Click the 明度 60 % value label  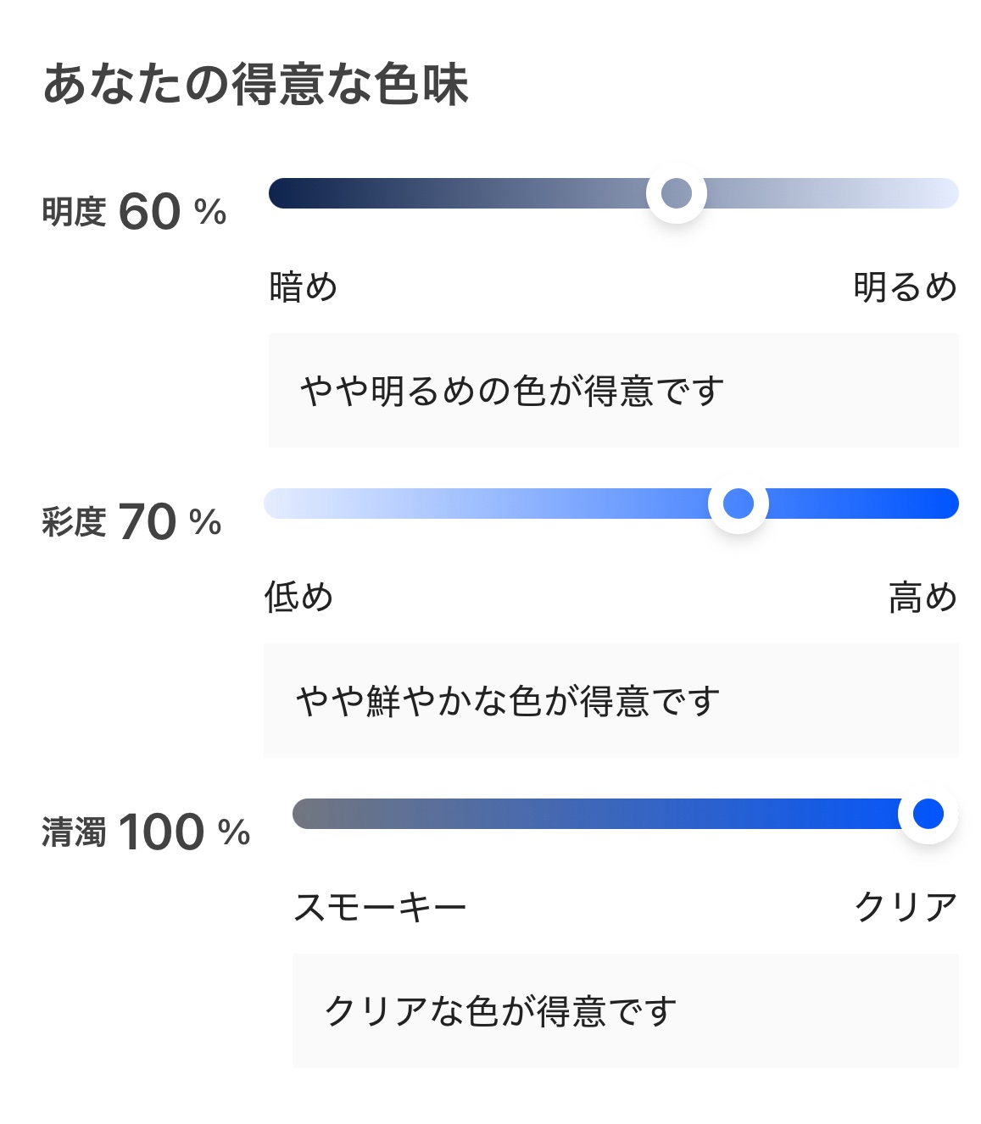click(134, 212)
